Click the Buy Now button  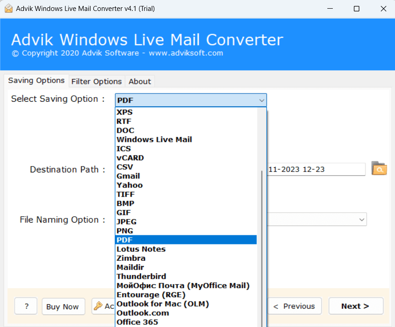[63, 306]
